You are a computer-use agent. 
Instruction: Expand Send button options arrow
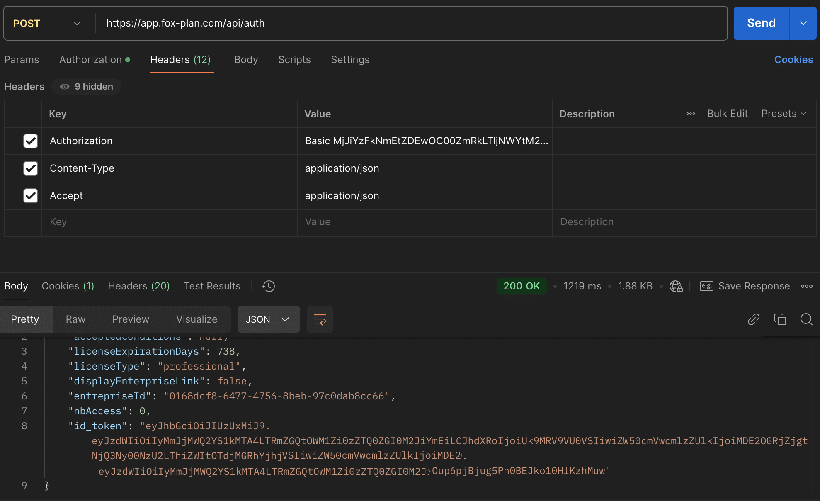pos(803,23)
